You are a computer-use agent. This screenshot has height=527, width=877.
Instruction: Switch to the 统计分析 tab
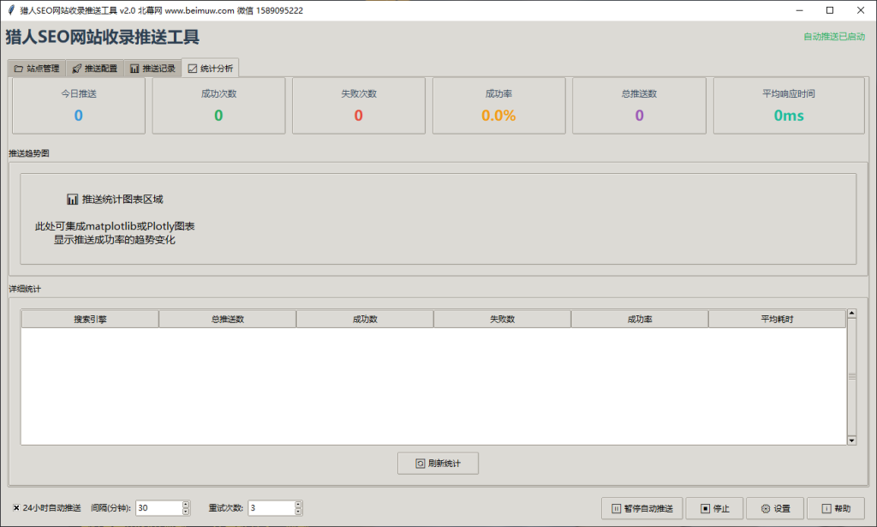[x=210, y=69]
